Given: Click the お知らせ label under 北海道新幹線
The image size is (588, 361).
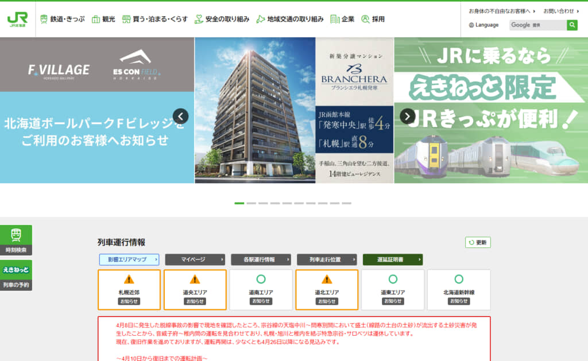Looking at the screenshot, I should [x=459, y=301].
